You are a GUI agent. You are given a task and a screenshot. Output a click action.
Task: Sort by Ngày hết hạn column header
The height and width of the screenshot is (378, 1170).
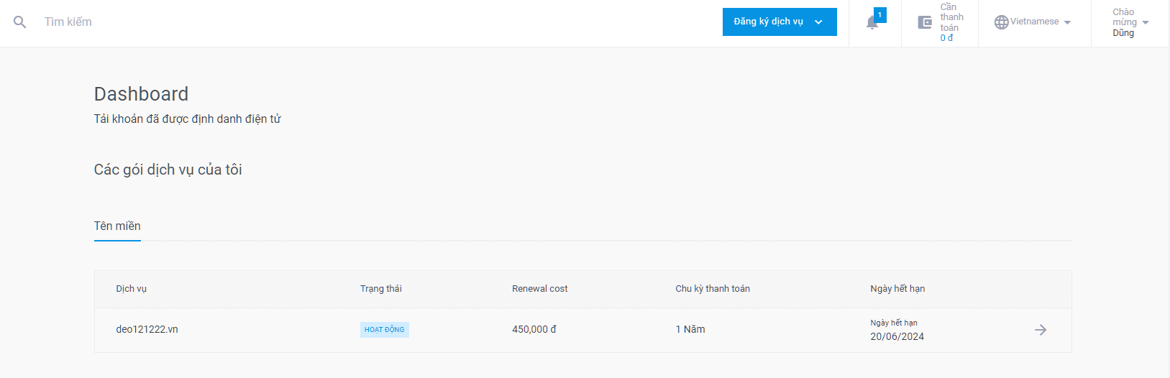point(897,289)
